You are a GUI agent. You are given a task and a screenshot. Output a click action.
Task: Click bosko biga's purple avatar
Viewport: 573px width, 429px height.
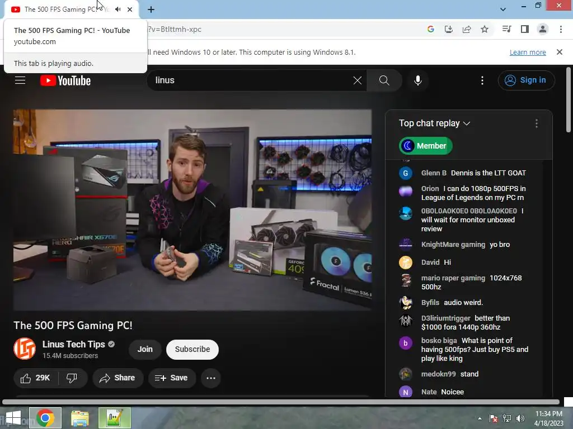(406, 343)
